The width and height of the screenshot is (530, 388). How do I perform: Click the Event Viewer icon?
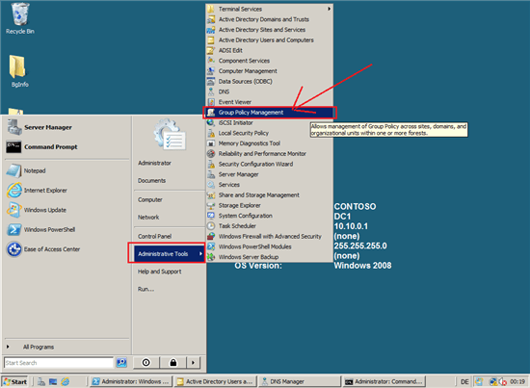click(211, 102)
